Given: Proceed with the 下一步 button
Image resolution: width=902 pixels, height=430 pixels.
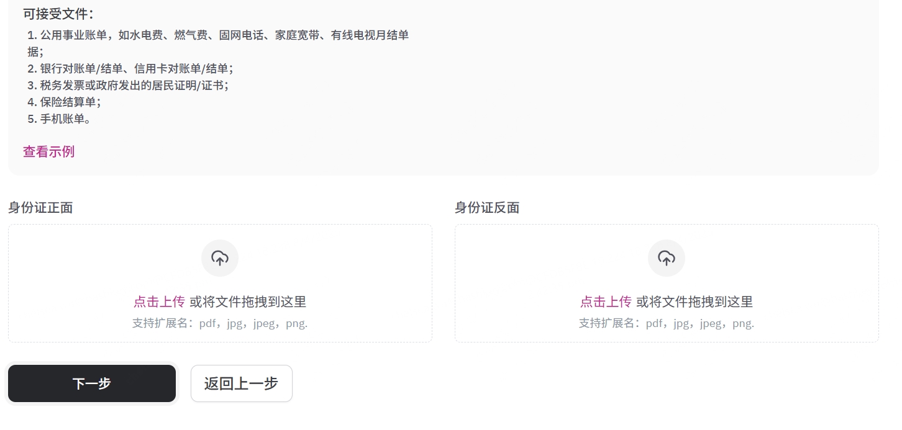Looking at the screenshot, I should [92, 383].
